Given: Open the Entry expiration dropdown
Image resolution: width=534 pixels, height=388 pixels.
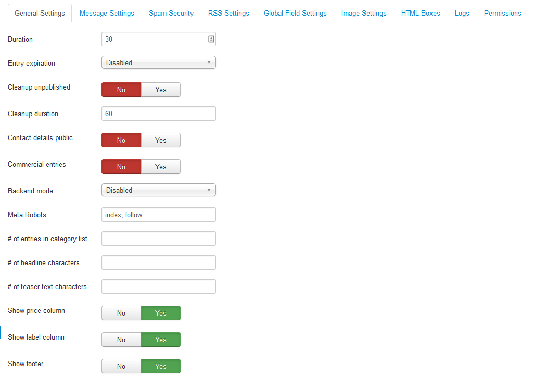Looking at the screenshot, I should 158,62.
